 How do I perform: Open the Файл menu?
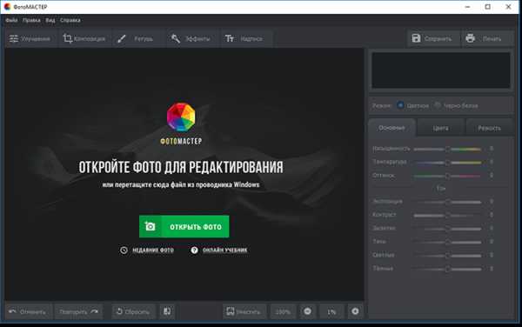[11, 20]
